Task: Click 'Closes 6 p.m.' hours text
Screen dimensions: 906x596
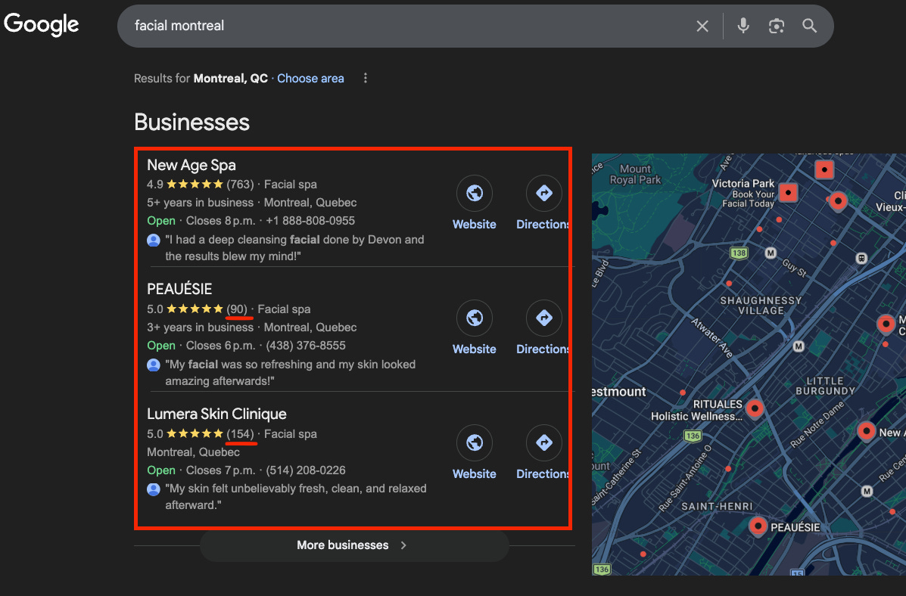Action: (x=220, y=346)
